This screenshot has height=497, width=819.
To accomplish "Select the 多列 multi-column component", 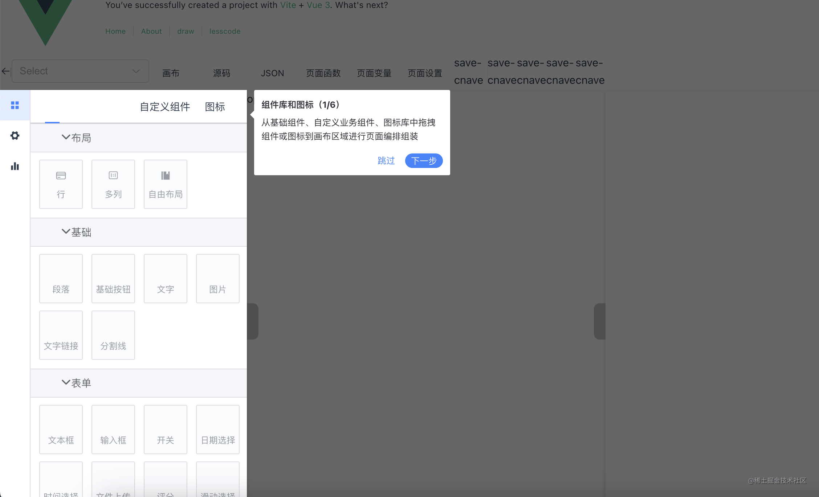I will (113, 184).
